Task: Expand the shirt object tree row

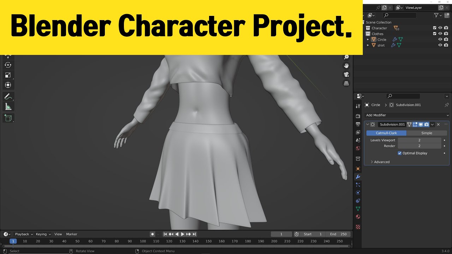Action: [x=368, y=45]
